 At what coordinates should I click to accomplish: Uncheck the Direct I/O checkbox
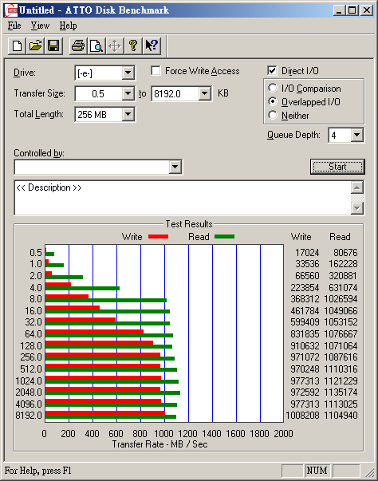point(272,71)
